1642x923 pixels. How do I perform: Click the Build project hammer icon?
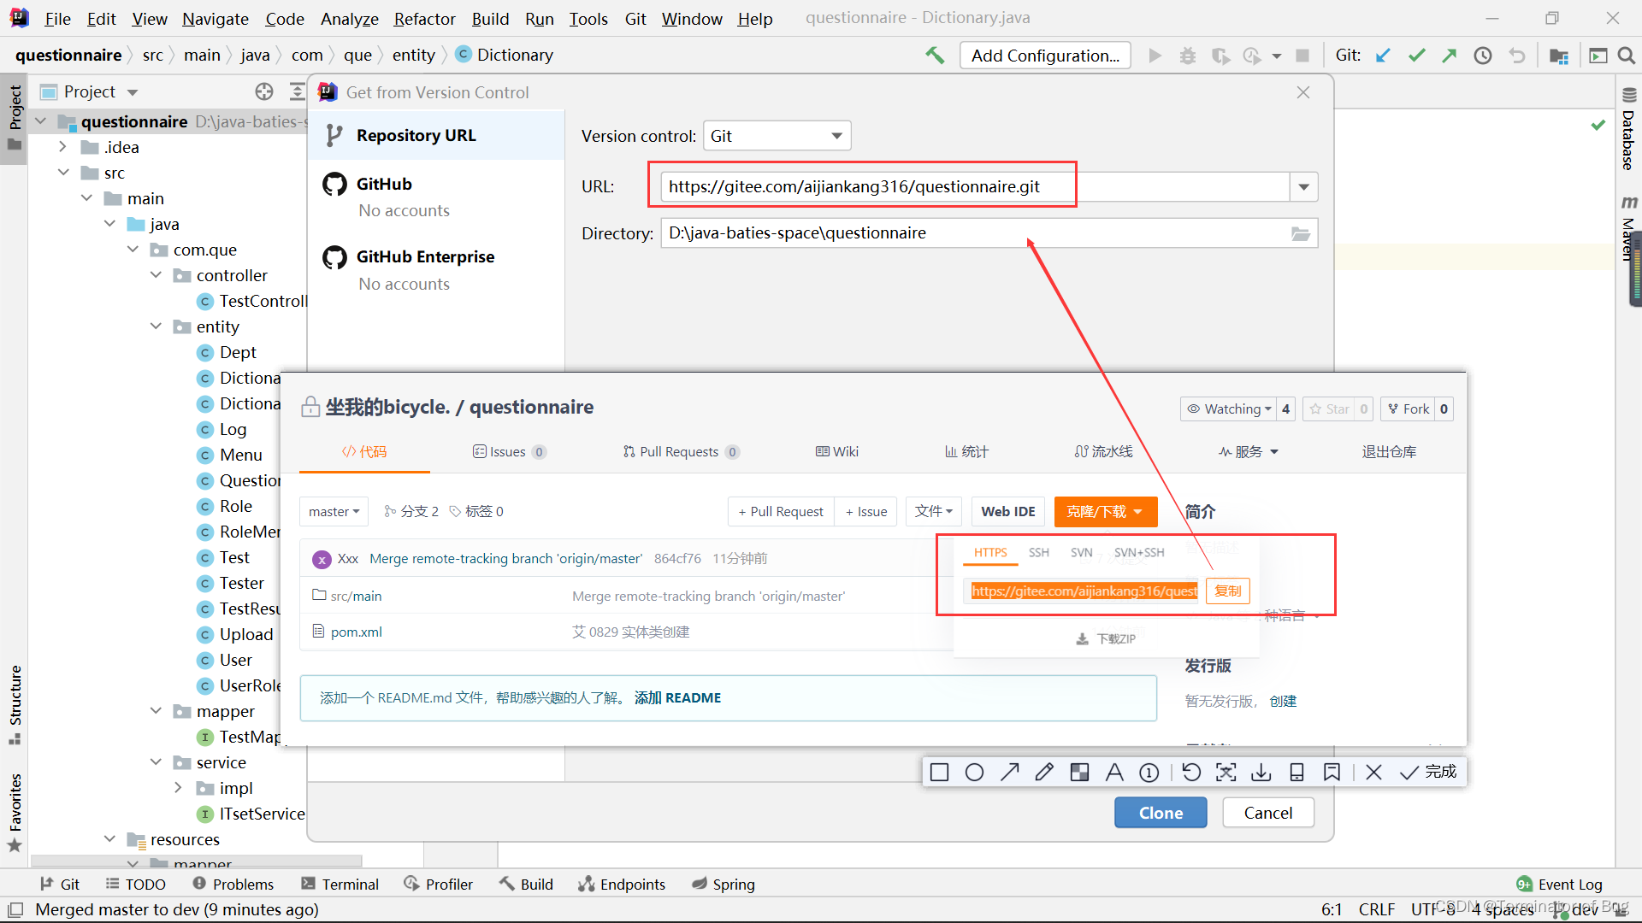tap(935, 56)
